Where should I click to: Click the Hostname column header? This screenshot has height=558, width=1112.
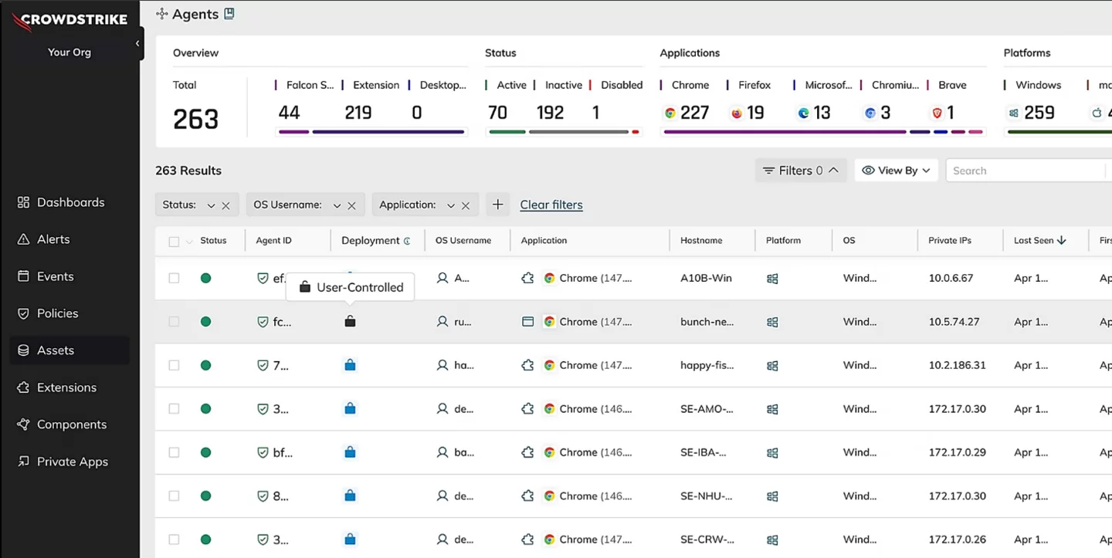click(x=701, y=241)
